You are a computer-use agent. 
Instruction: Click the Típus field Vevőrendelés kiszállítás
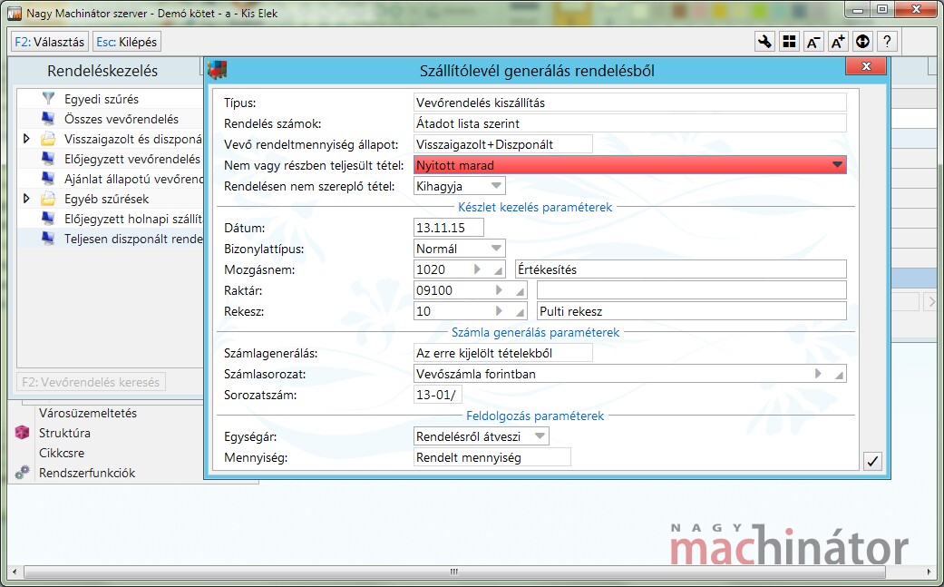coord(629,103)
